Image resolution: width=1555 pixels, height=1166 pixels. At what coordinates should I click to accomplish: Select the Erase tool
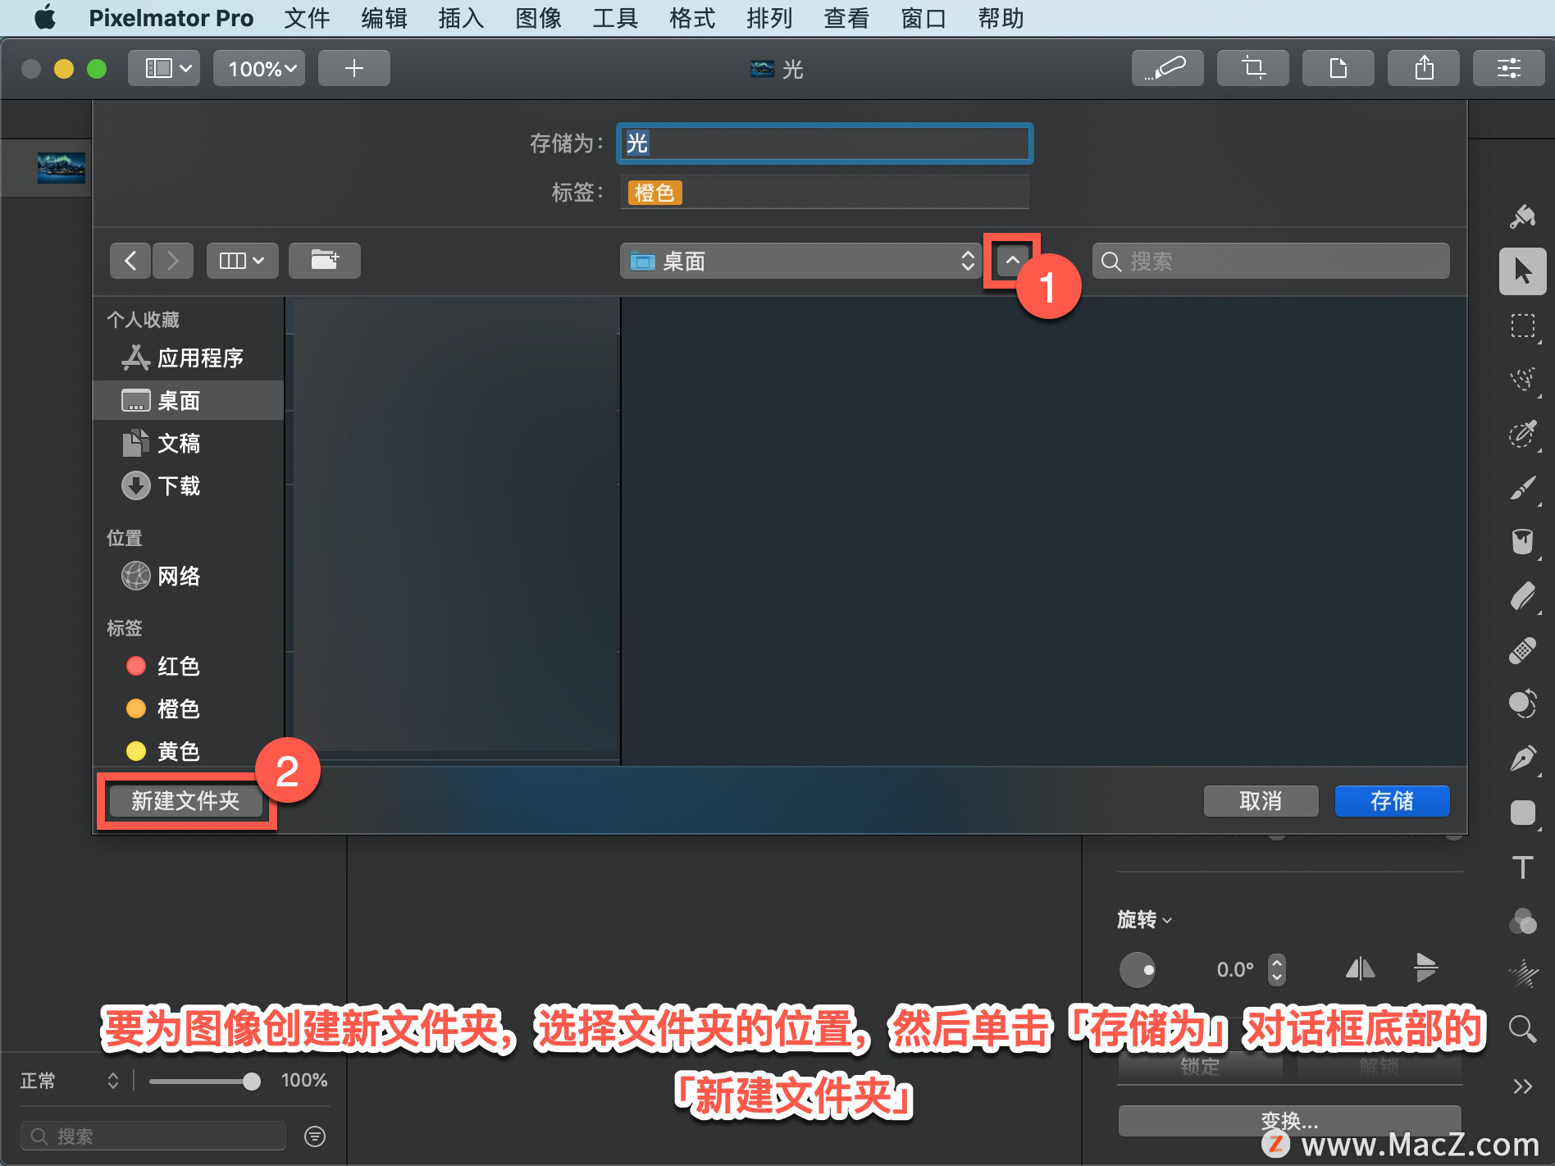[x=1523, y=596]
